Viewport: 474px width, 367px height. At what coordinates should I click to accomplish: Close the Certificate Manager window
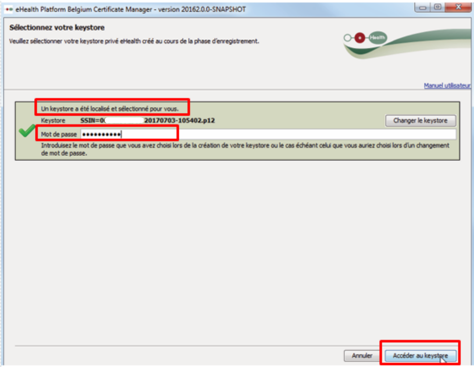(458, 7)
